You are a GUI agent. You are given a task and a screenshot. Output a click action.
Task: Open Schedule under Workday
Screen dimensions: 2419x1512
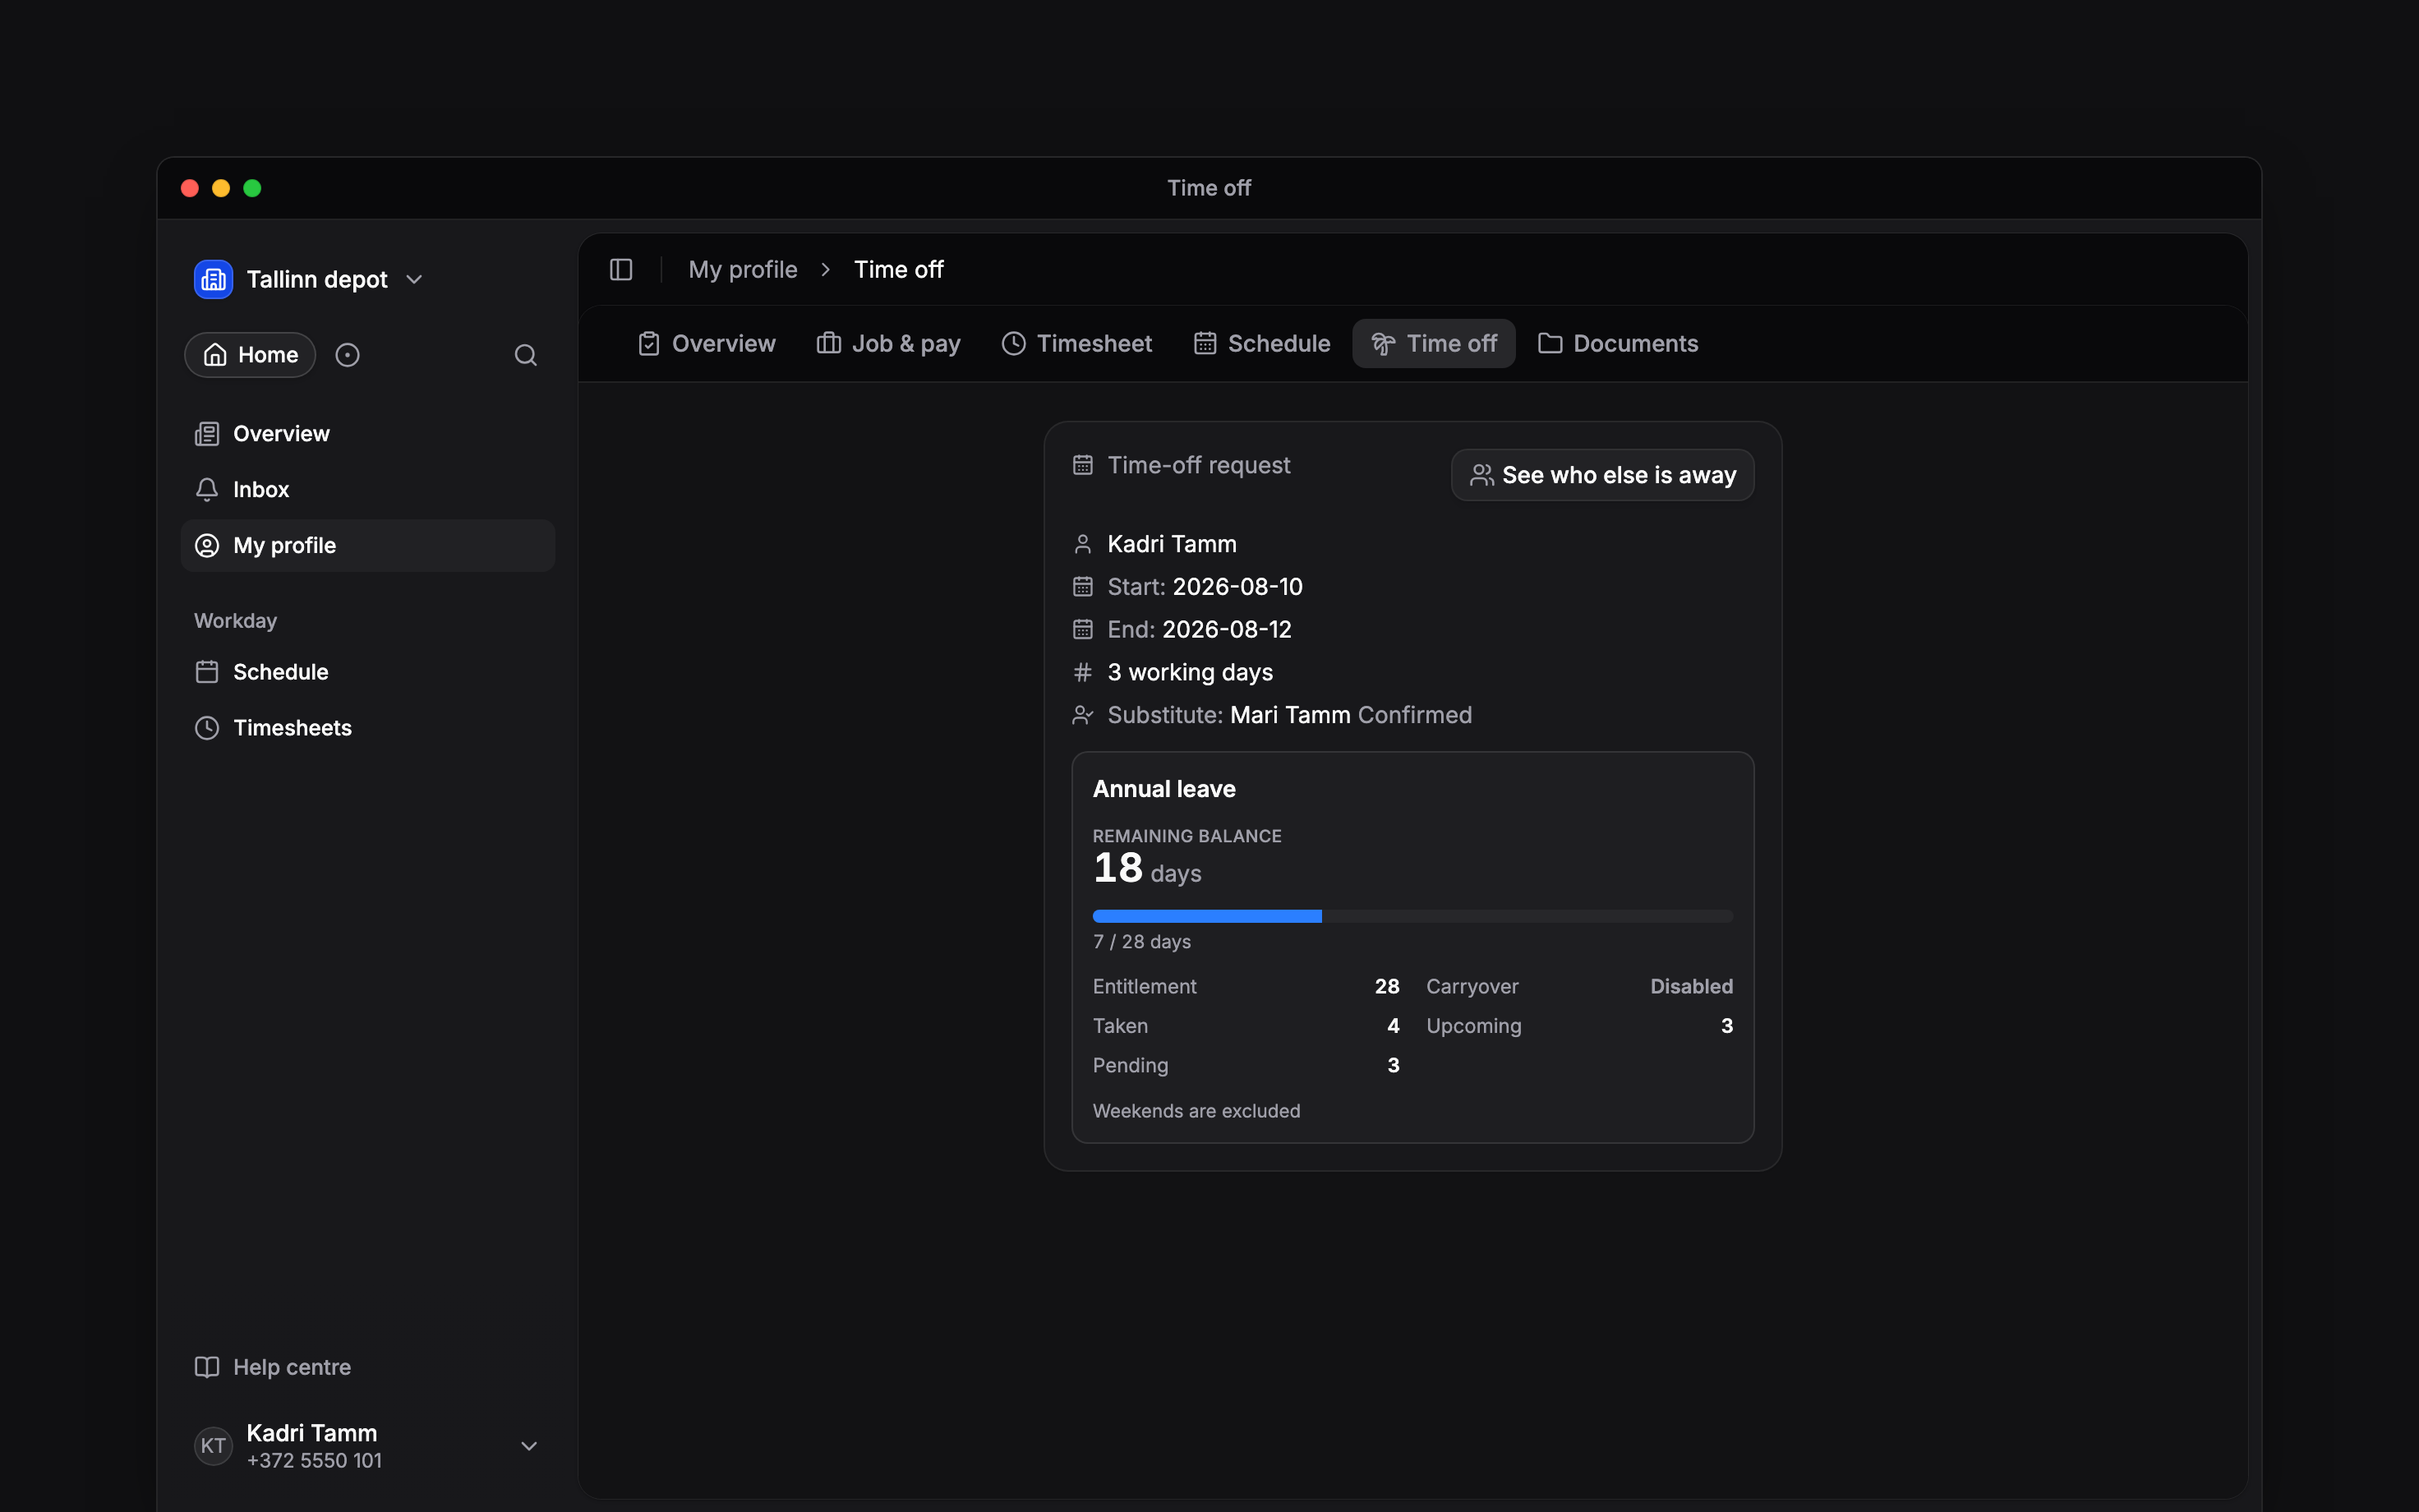(368, 672)
